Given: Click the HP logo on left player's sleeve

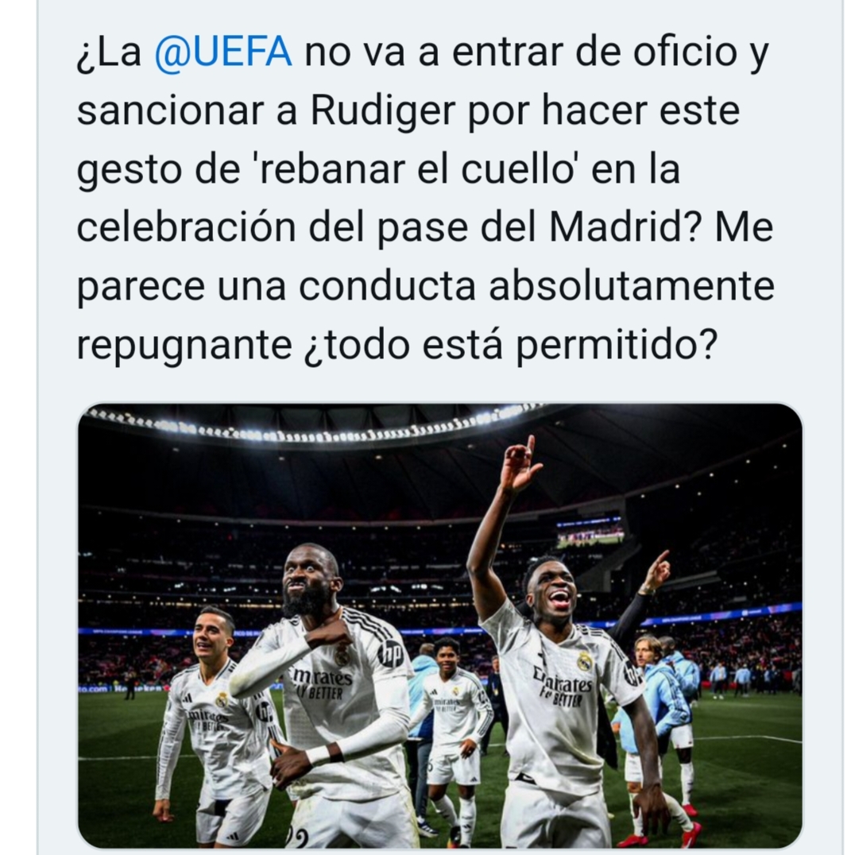Looking at the screenshot, I should point(264,710).
